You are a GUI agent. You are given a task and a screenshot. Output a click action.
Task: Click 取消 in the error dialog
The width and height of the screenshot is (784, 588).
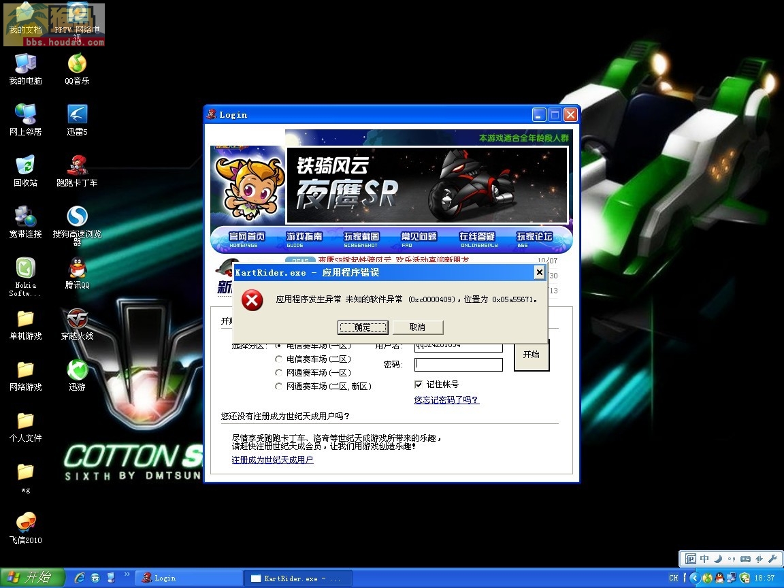[x=417, y=327]
